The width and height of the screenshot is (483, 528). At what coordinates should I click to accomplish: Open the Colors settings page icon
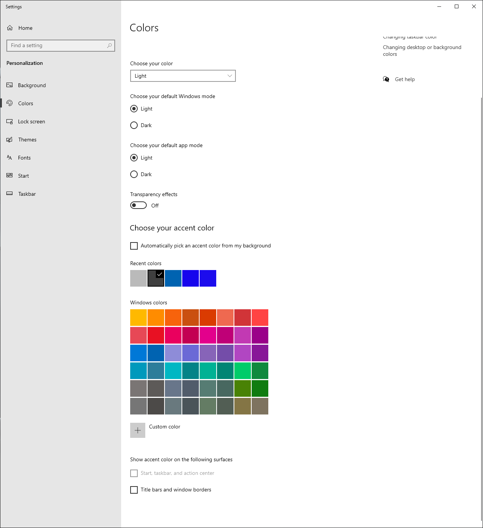9,103
